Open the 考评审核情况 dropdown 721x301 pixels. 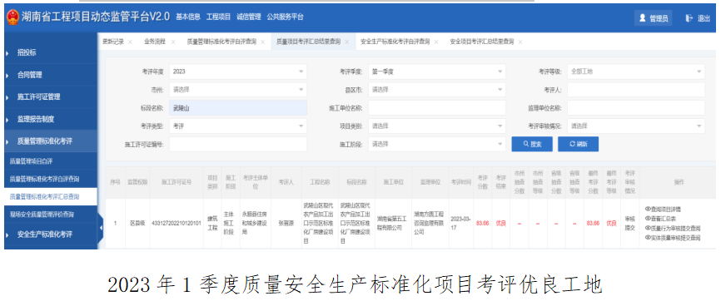point(636,126)
